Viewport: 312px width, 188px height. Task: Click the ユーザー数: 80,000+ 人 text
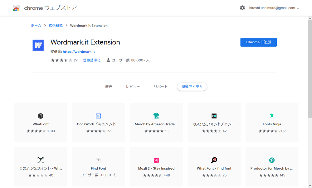click(x=130, y=60)
